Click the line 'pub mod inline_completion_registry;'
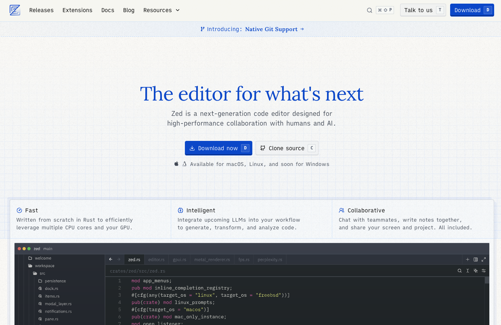 (182, 288)
